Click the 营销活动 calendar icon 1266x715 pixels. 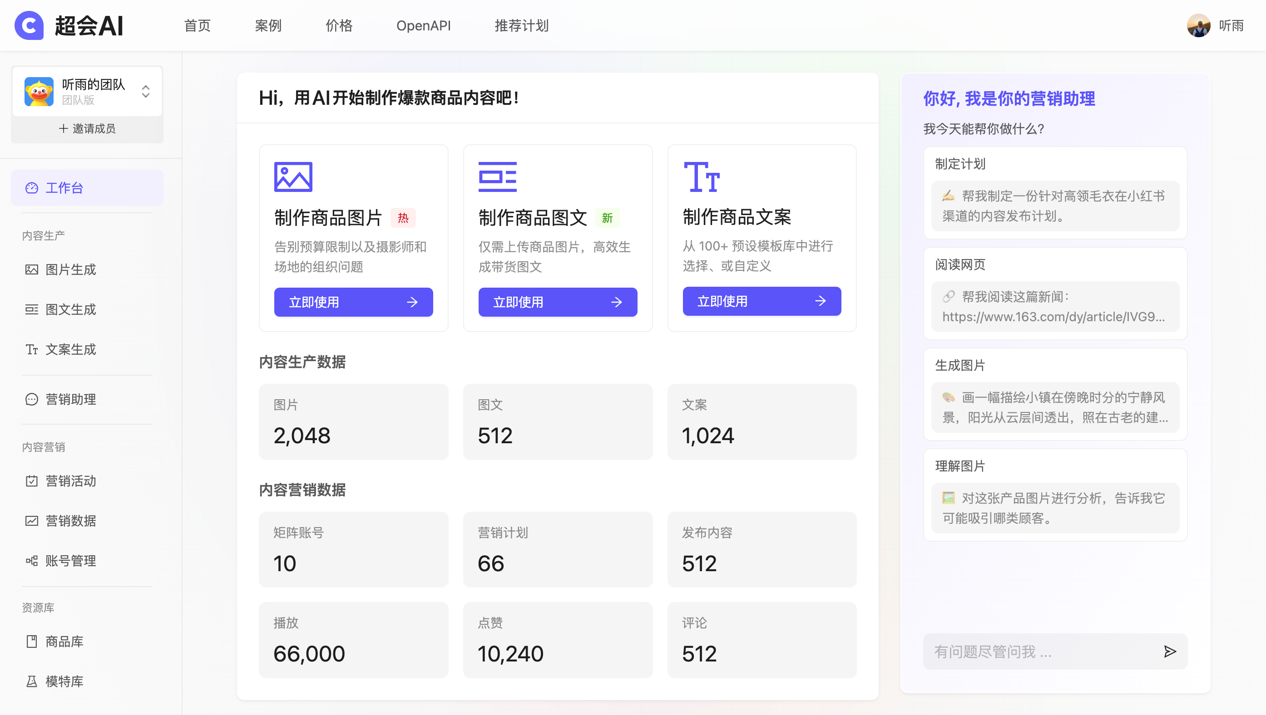click(31, 481)
